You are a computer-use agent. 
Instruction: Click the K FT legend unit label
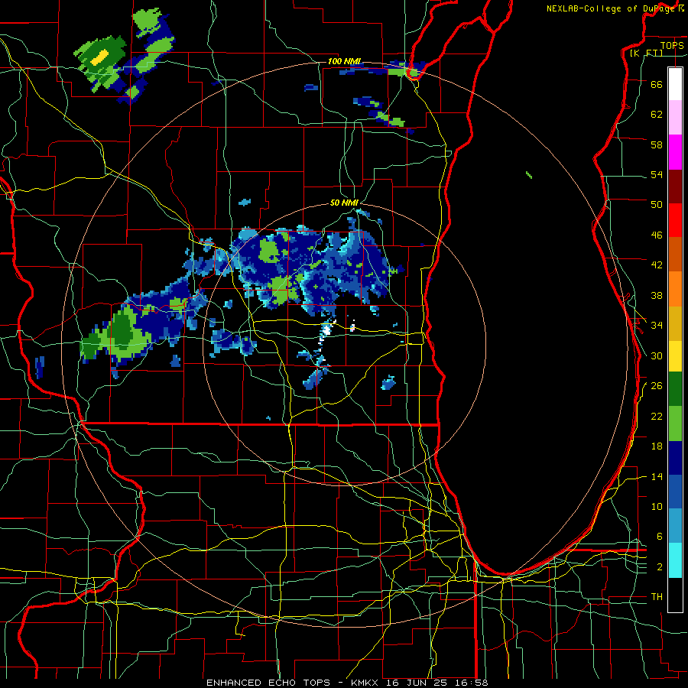[646, 53]
